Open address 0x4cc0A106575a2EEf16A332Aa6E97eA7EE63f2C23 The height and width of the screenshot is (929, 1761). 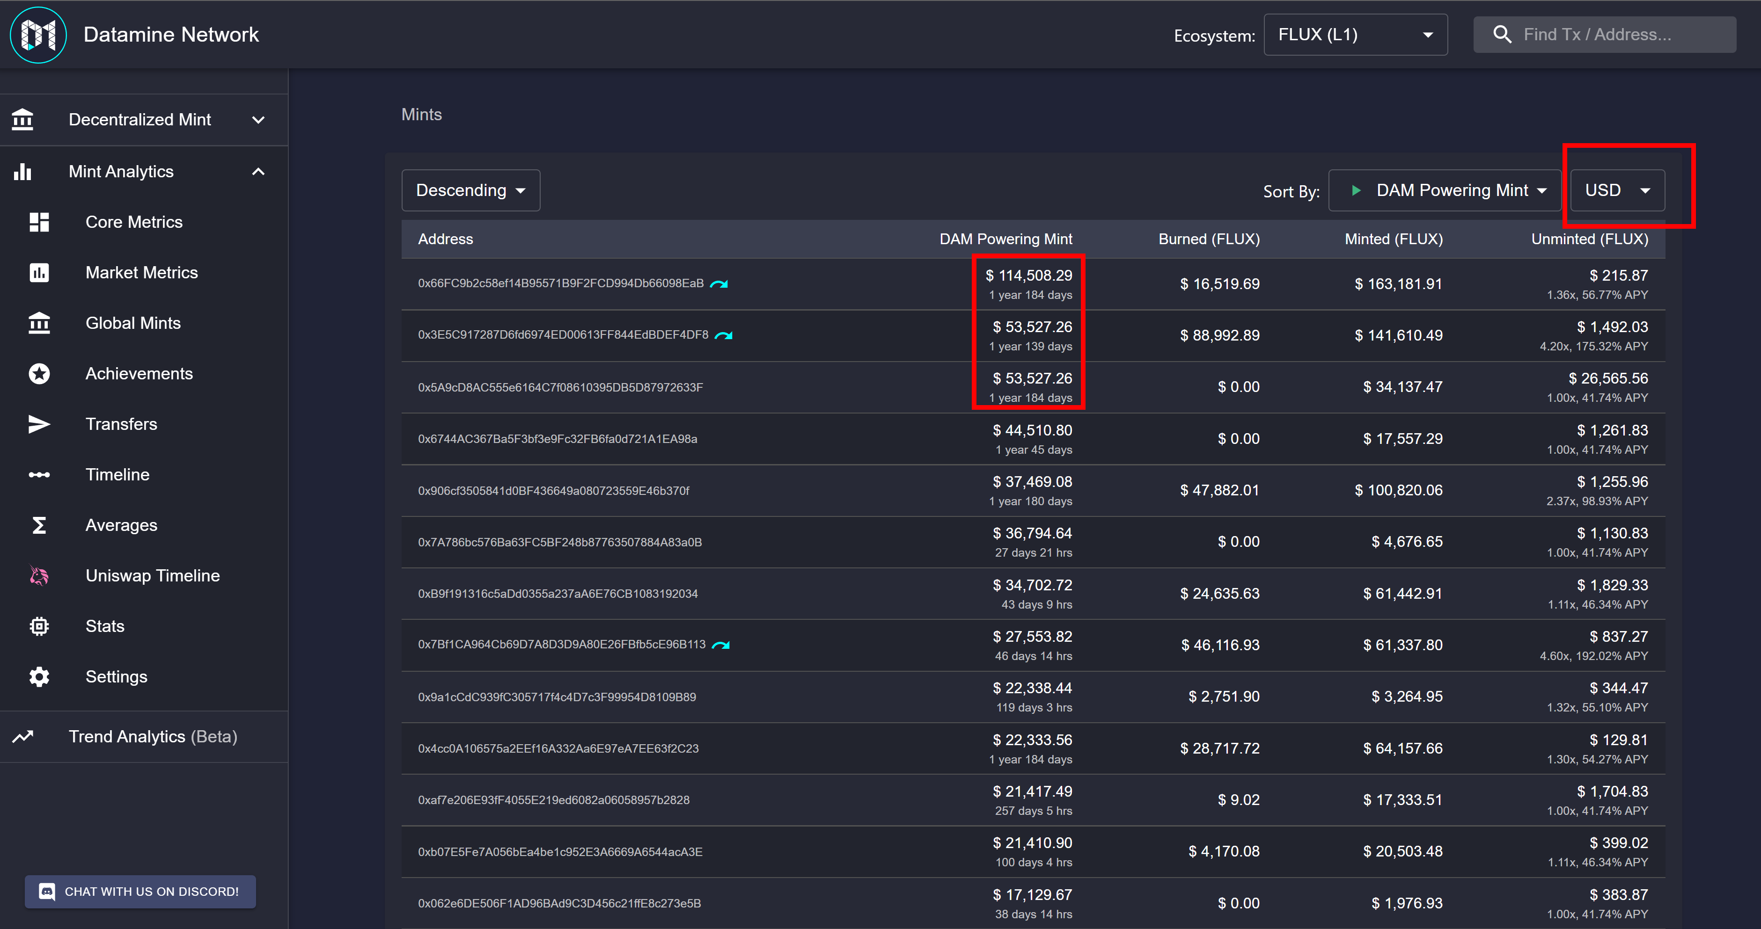(558, 748)
